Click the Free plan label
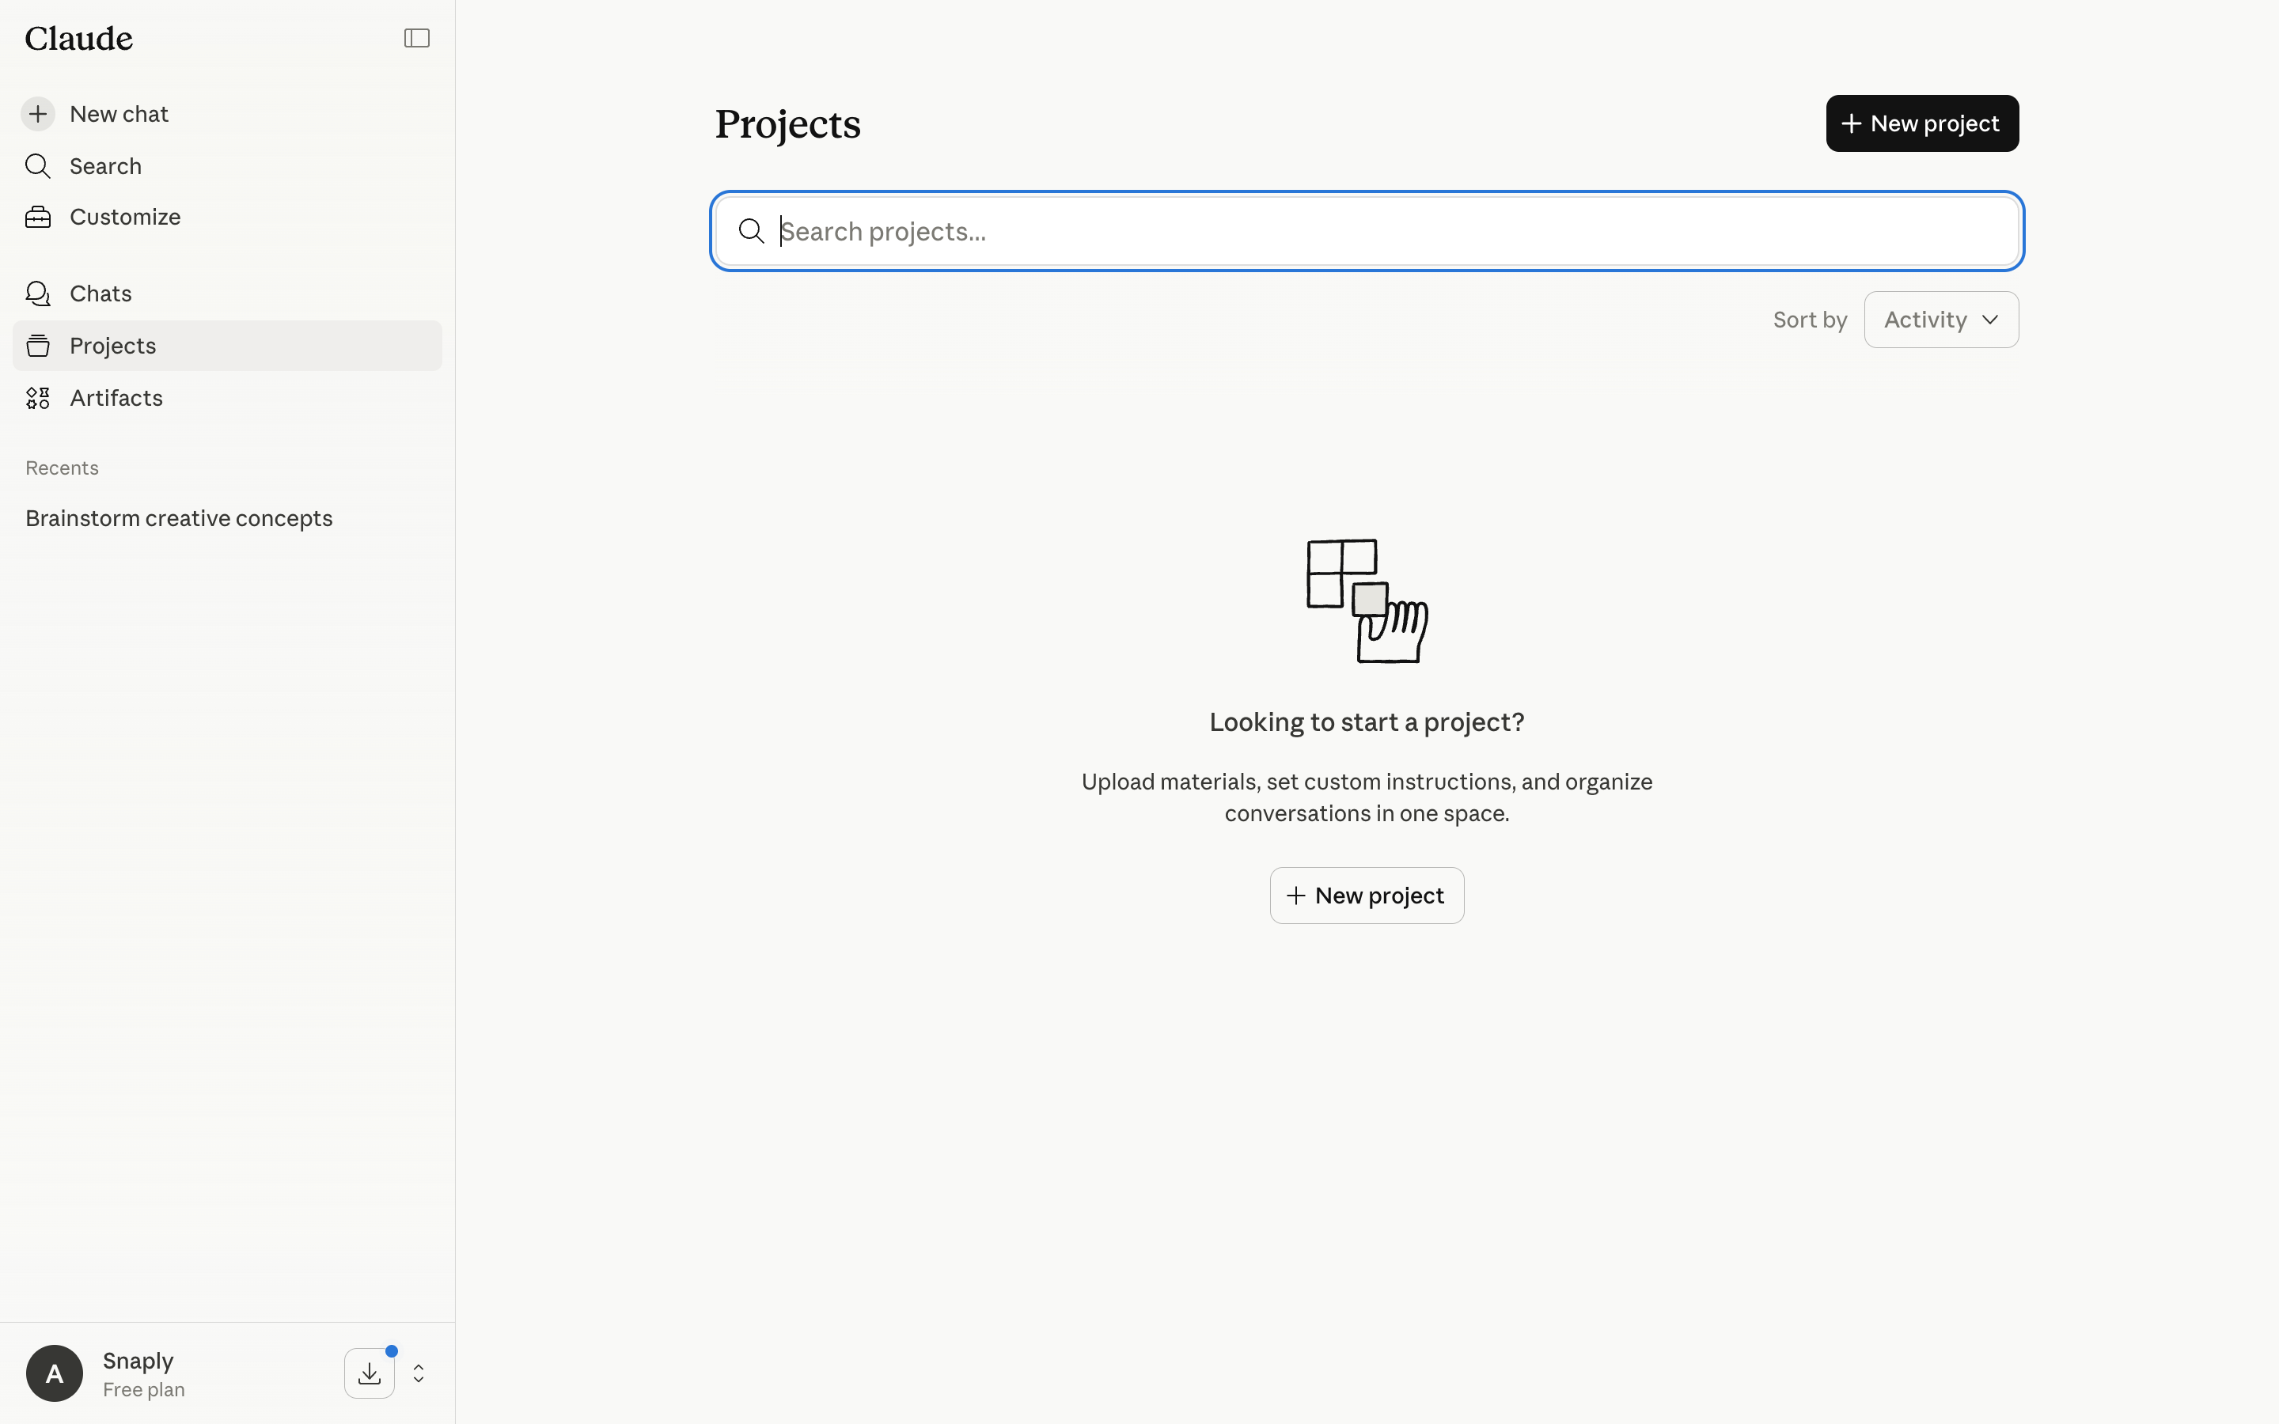This screenshot has height=1424, width=2279. [144, 1390]
